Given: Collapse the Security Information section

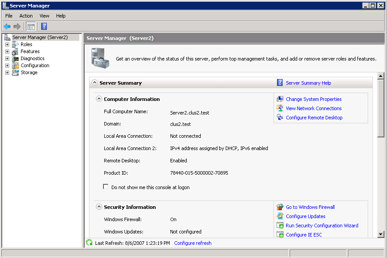Looking at the screenshot, I should click(x=99, y=207).
